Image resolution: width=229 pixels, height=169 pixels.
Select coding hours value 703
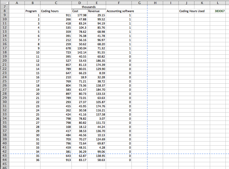(x=56, y=139)
